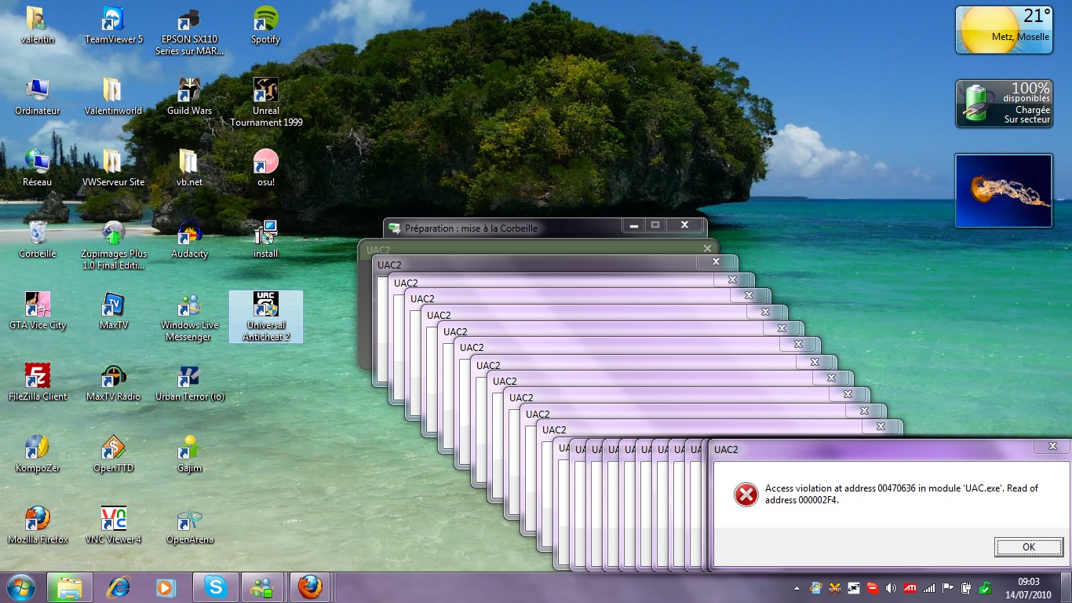Screen dimensions: 1072x603
Task: Click the red do-not-disturb tray icon
Action: 873,587
